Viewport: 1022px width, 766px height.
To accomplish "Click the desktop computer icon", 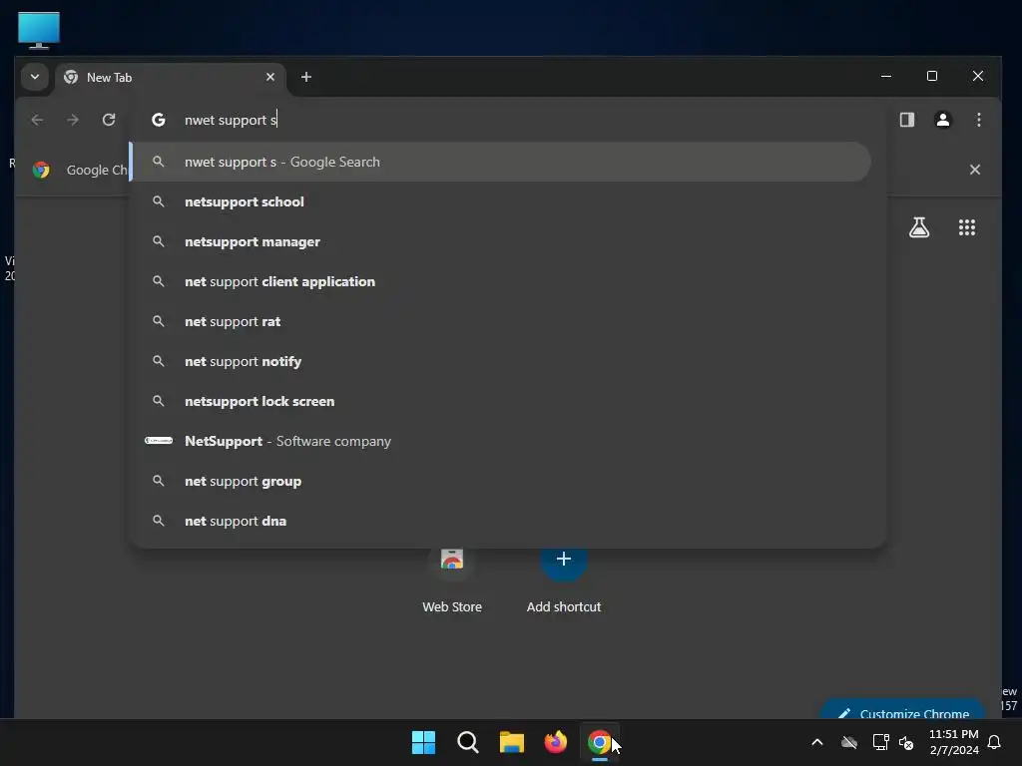I will click(x=39, y=31).
